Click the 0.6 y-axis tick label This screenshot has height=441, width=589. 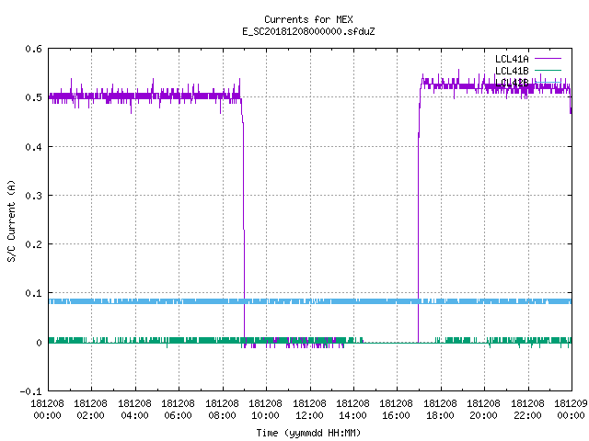click(33, 49)
